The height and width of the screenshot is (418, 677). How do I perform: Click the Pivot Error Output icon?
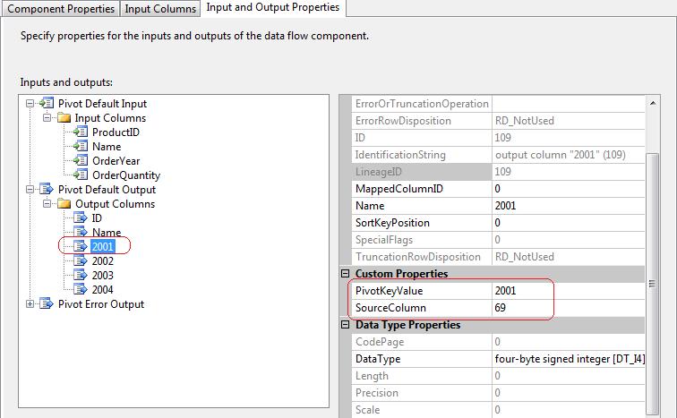pyautogui.click(x=47, y=304)
